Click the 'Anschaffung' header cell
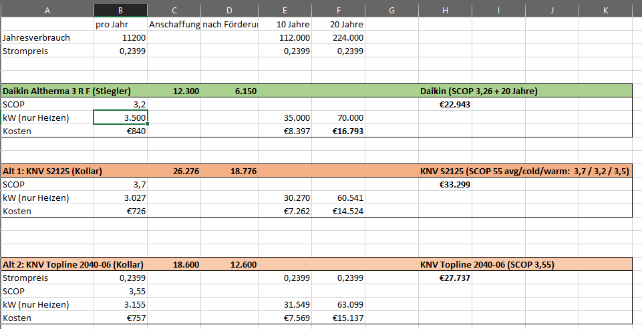 pos(174,24)
